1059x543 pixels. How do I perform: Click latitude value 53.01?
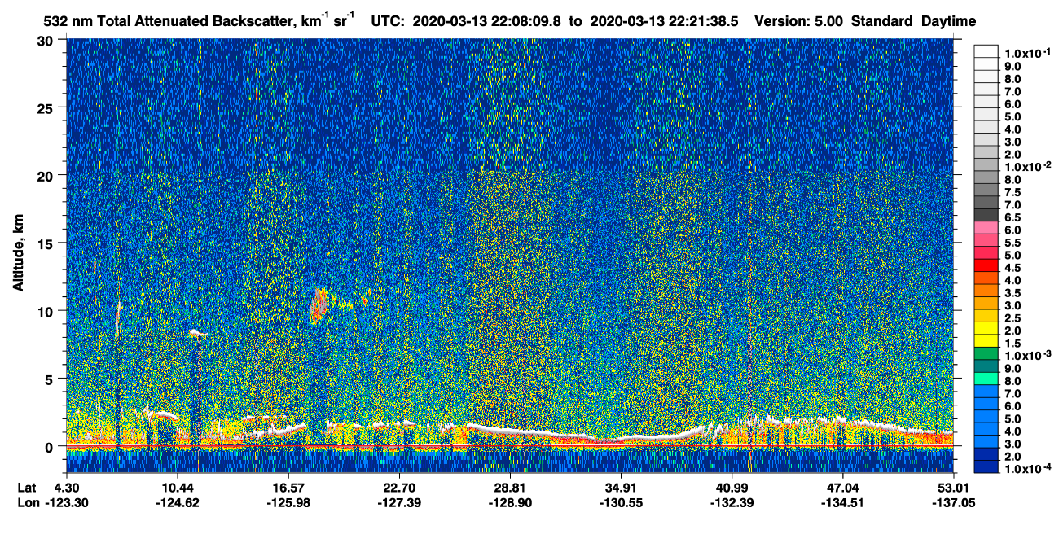coord(953,488)
